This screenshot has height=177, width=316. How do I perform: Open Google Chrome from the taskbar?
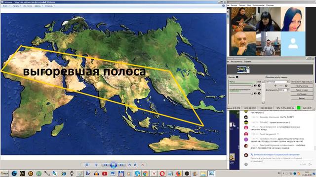(146, 174)
